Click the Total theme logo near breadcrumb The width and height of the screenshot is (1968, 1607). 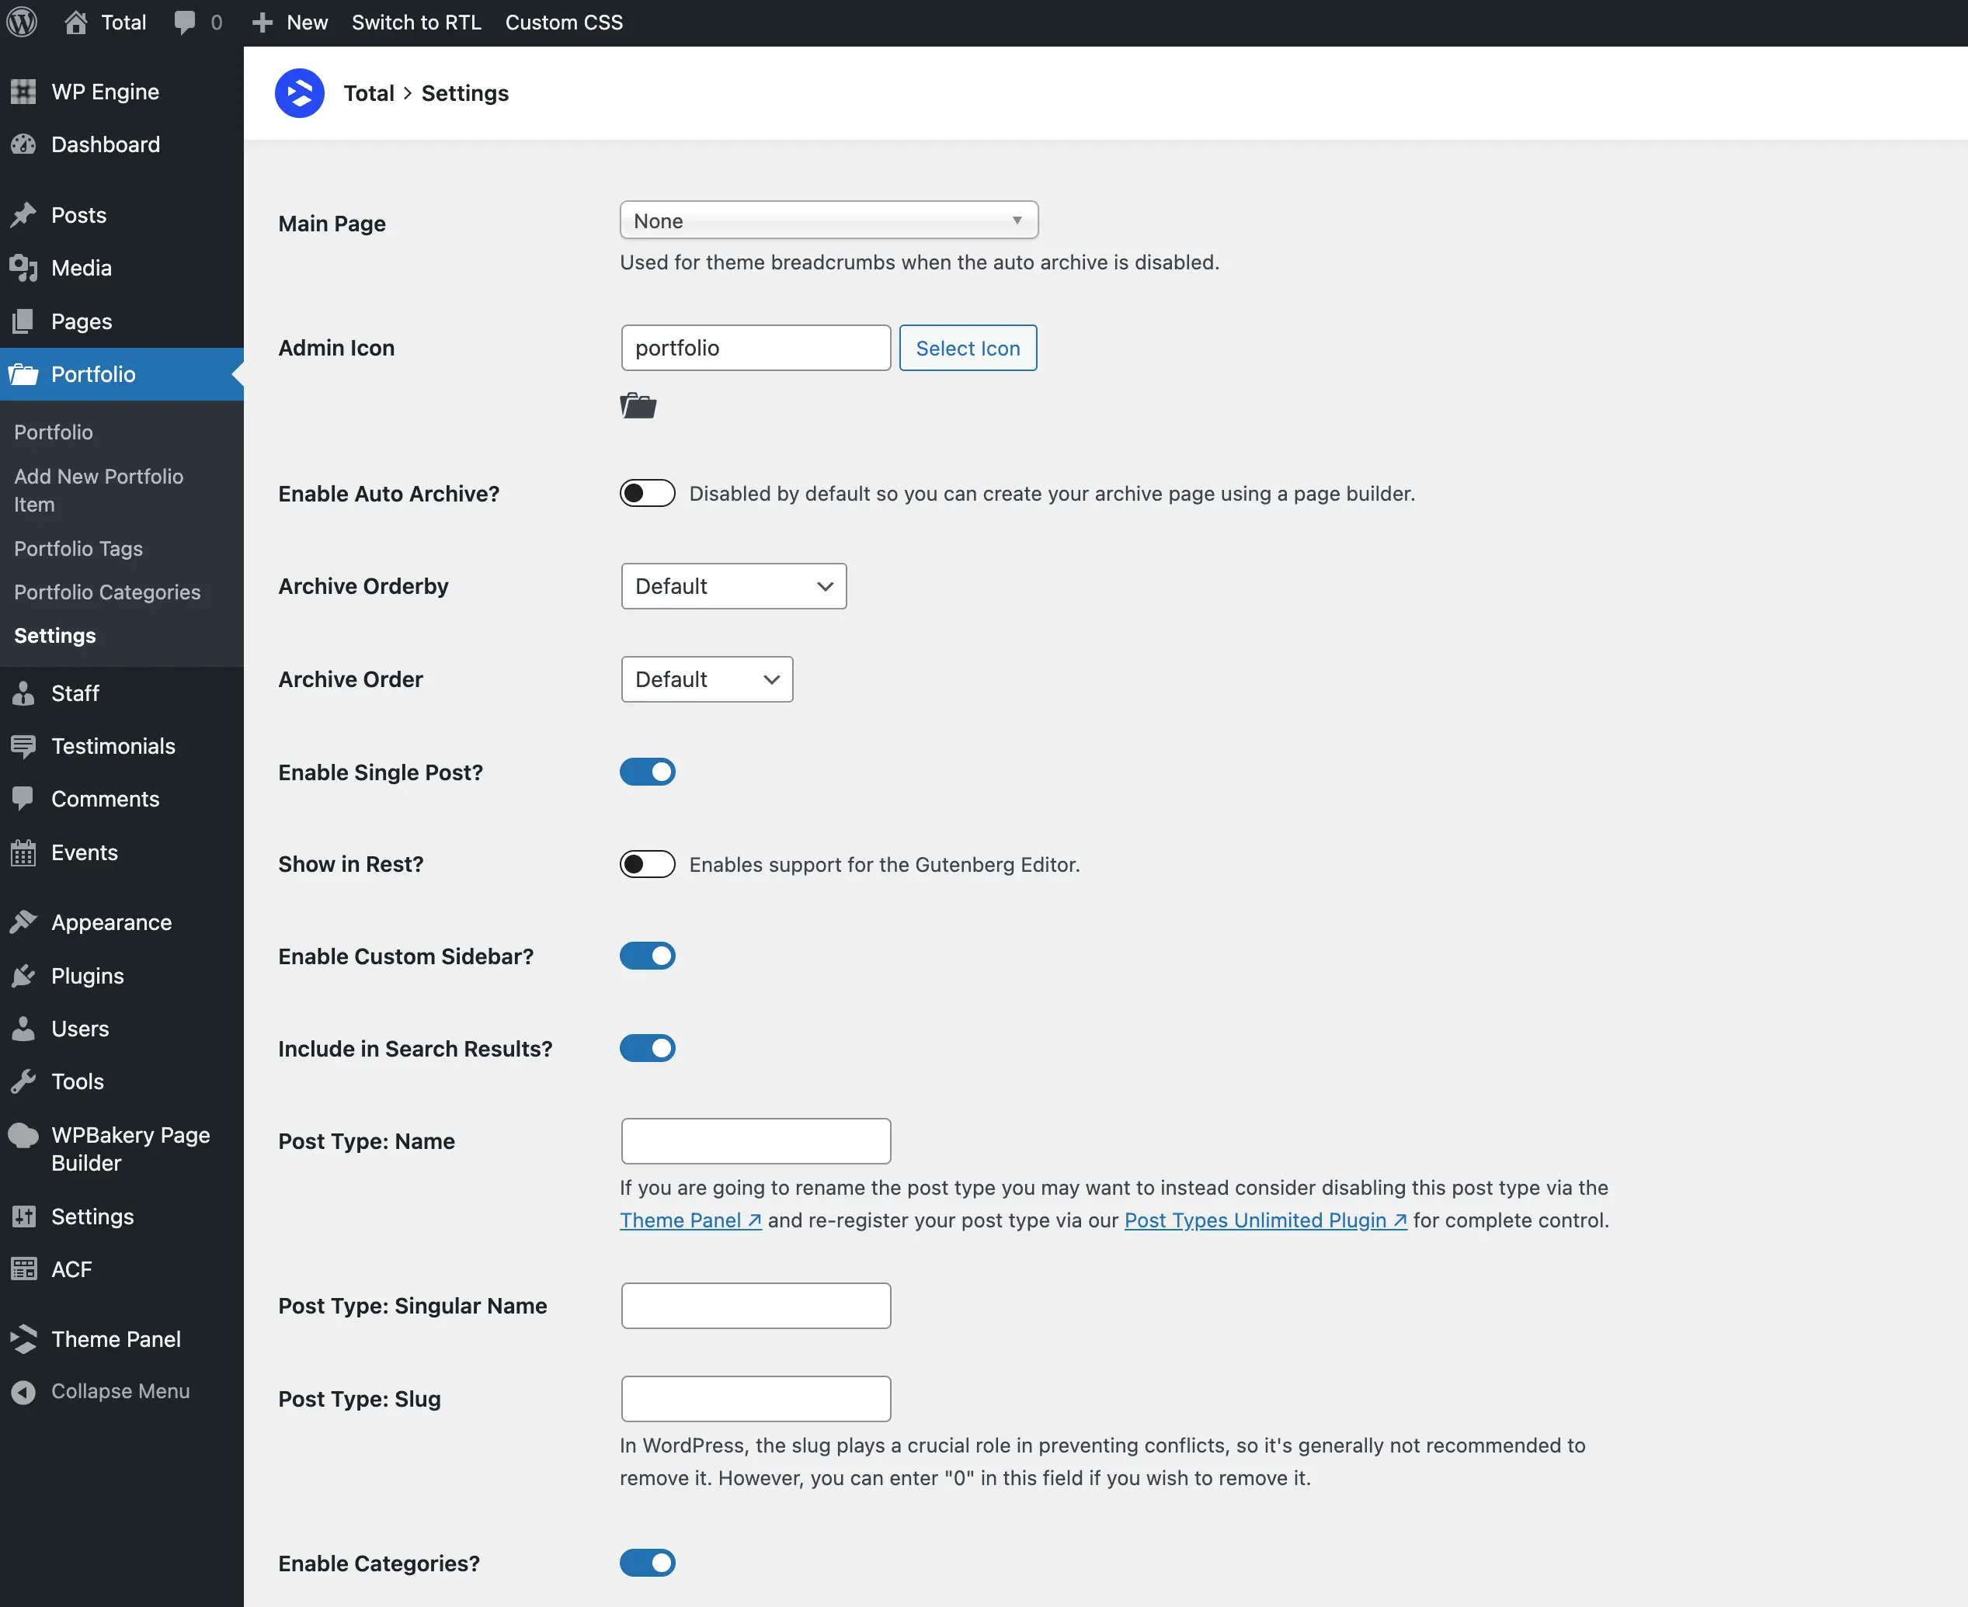(299, 92)
